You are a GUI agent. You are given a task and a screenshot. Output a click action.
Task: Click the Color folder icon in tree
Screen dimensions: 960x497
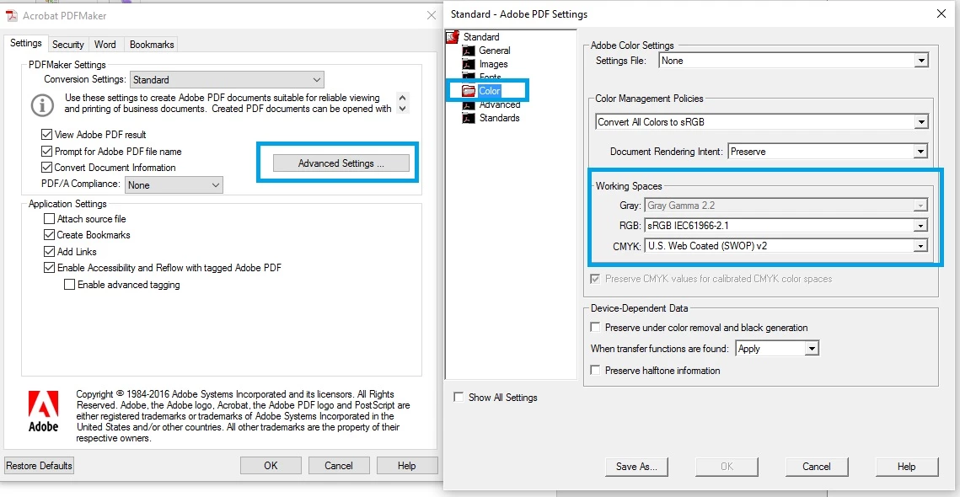click(469, 91)
